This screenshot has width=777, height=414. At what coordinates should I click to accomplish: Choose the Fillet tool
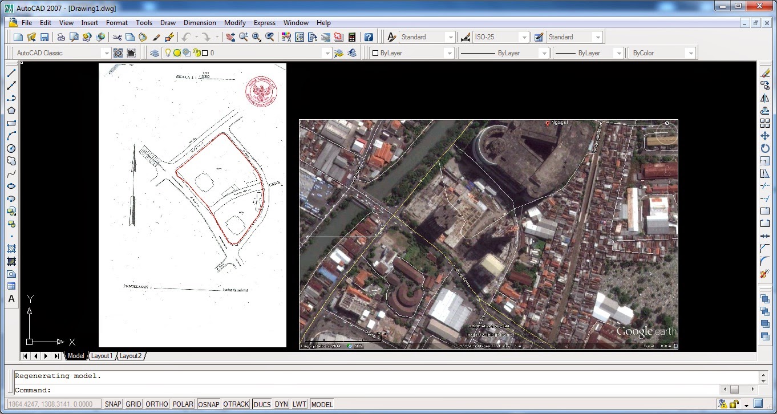765,261
